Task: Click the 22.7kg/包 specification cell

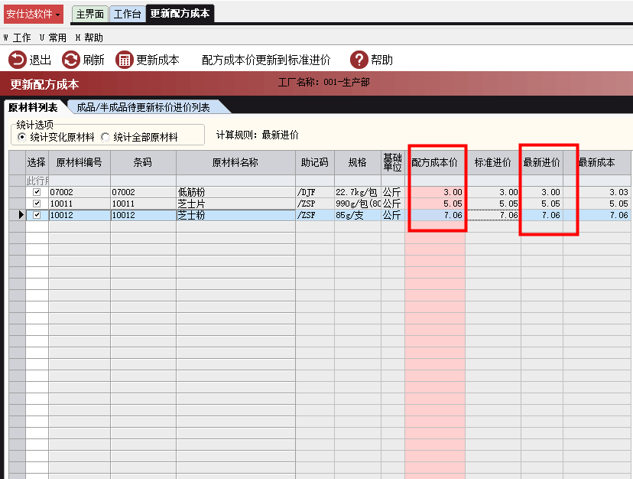Action: coord(357,192)
